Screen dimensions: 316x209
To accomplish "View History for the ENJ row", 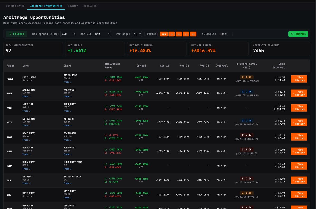I will [x=299, y=180].
